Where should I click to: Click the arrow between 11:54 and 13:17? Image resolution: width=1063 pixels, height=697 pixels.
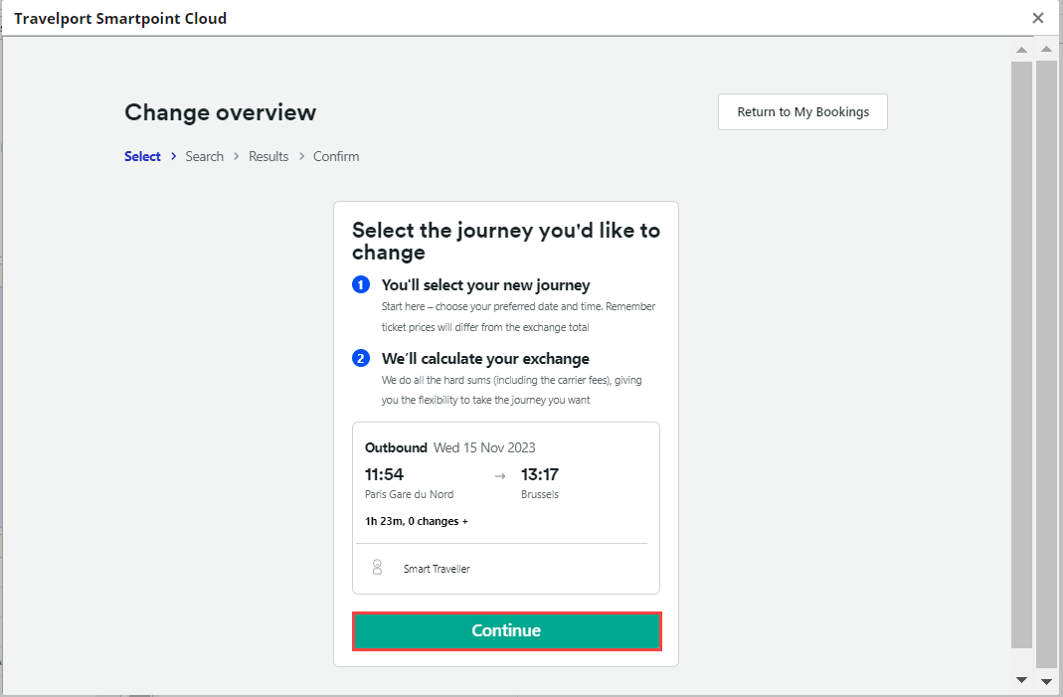(x=500, y=475)
